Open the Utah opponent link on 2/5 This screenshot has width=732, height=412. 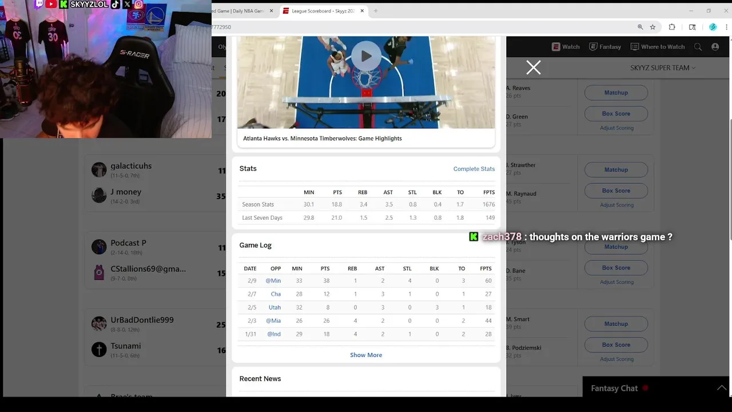point(274,307)
